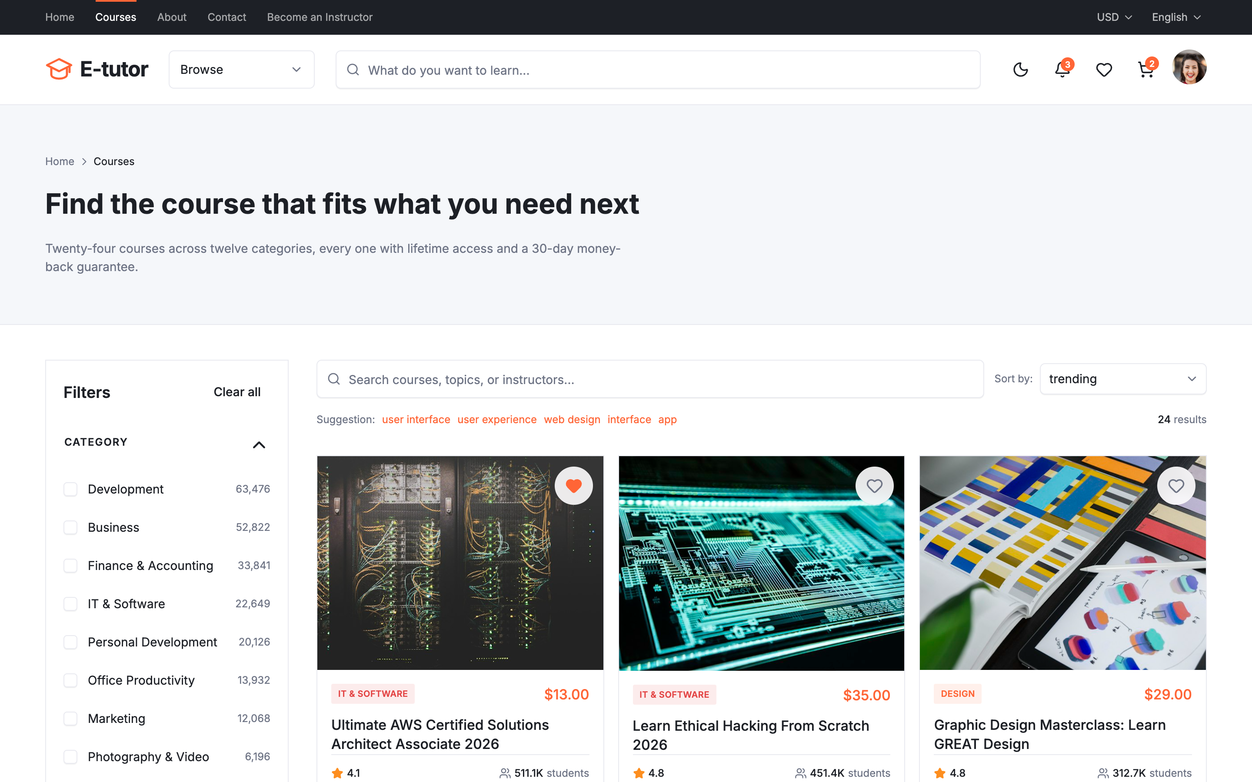Check the Photography & Video checkbox
The image size is (1252, 782).
(70, 757)
